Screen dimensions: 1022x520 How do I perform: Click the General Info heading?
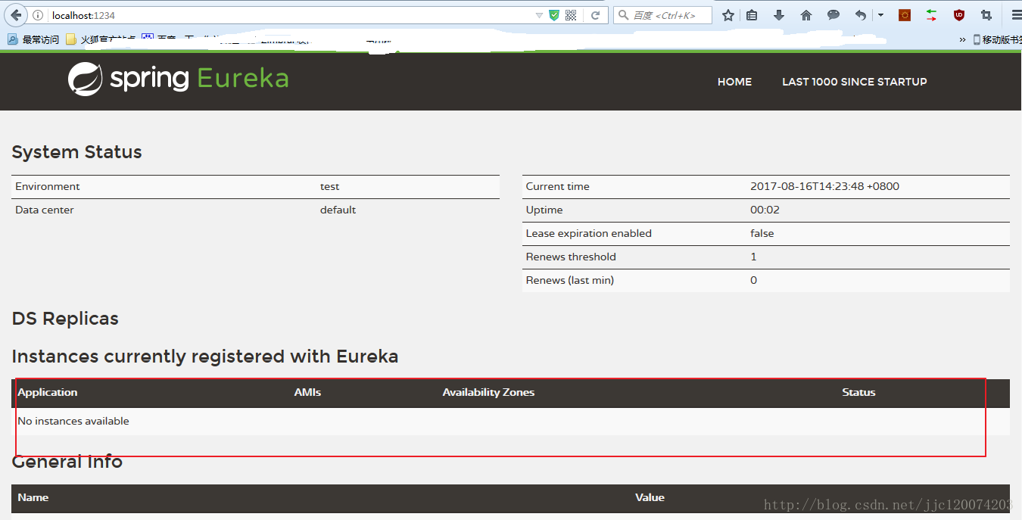pos(67,462)
